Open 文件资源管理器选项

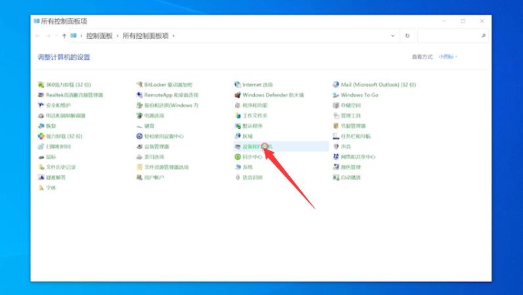pos(162,167)
